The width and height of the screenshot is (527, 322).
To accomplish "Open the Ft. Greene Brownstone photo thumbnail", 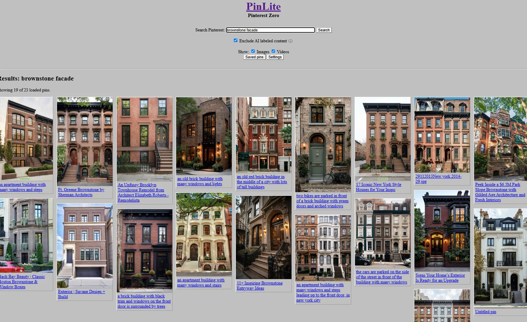I will (85, 142).
